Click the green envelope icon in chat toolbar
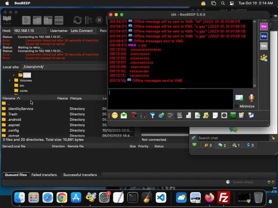This screenshot has height=208, width=278. pos(124,115)
